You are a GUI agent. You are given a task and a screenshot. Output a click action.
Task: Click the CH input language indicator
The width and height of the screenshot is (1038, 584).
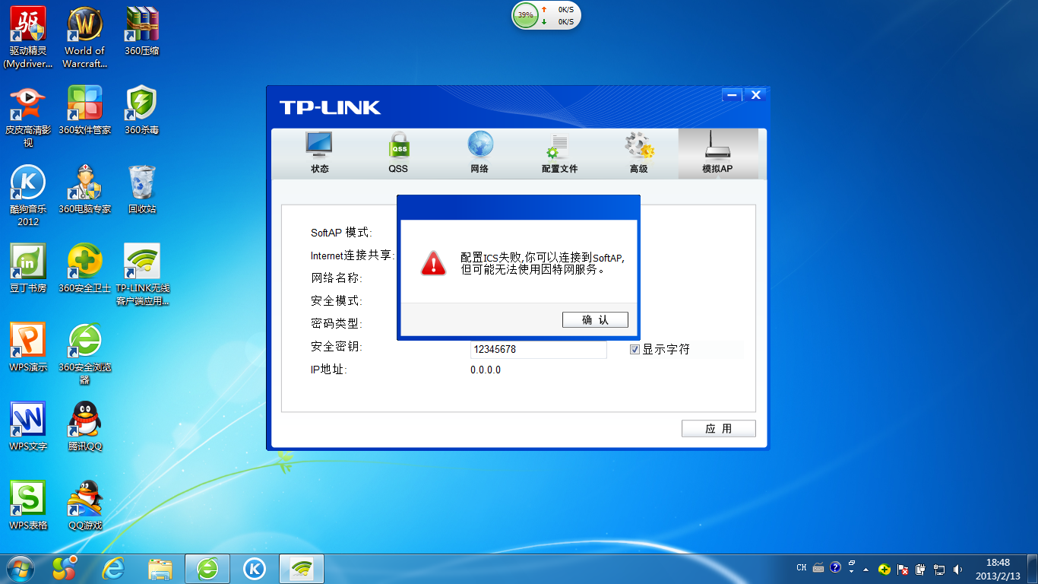point(802,568)
